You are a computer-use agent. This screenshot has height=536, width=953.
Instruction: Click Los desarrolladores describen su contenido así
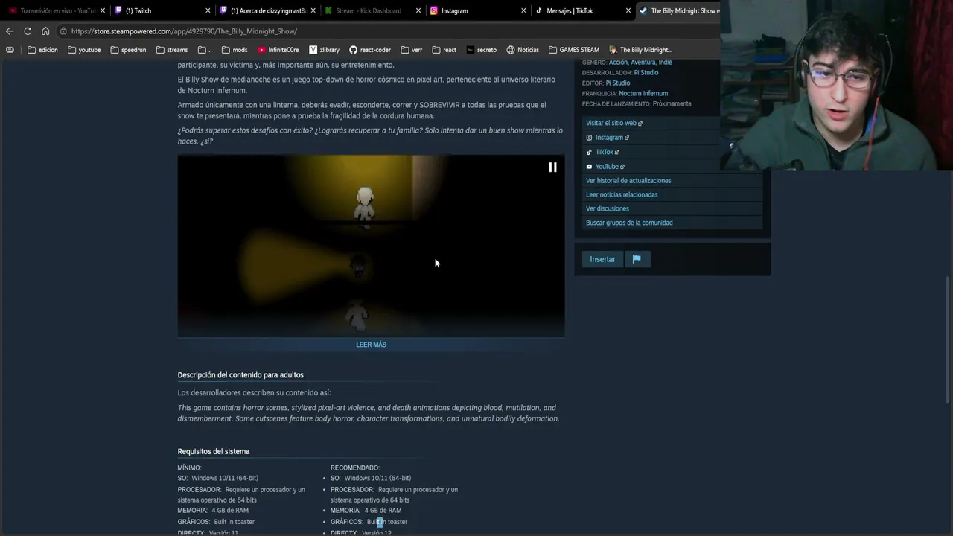click(x=254, y=392)
